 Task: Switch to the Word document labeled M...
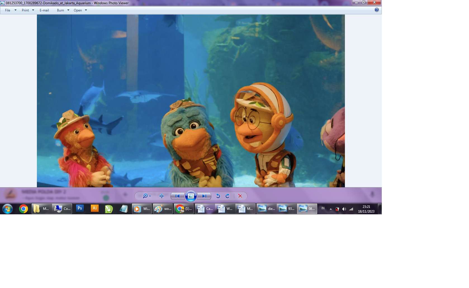[x=246, y=209]
